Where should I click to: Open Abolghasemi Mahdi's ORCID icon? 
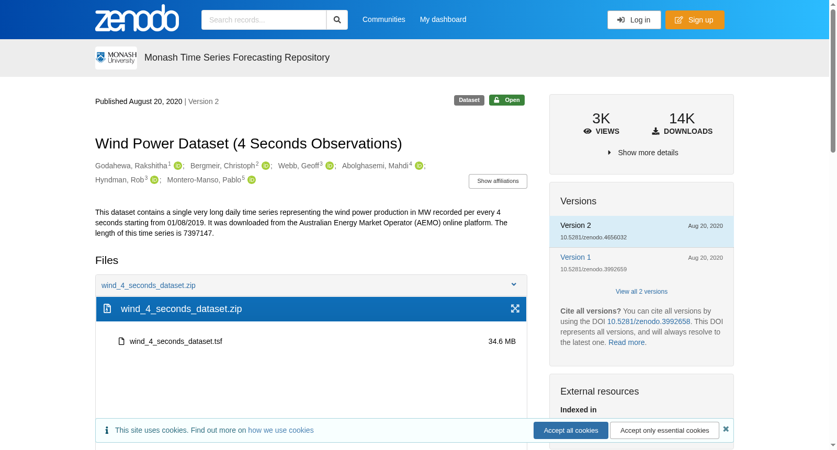point(419,166)
